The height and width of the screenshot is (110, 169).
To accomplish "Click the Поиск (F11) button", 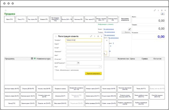I will pos(21,19).
